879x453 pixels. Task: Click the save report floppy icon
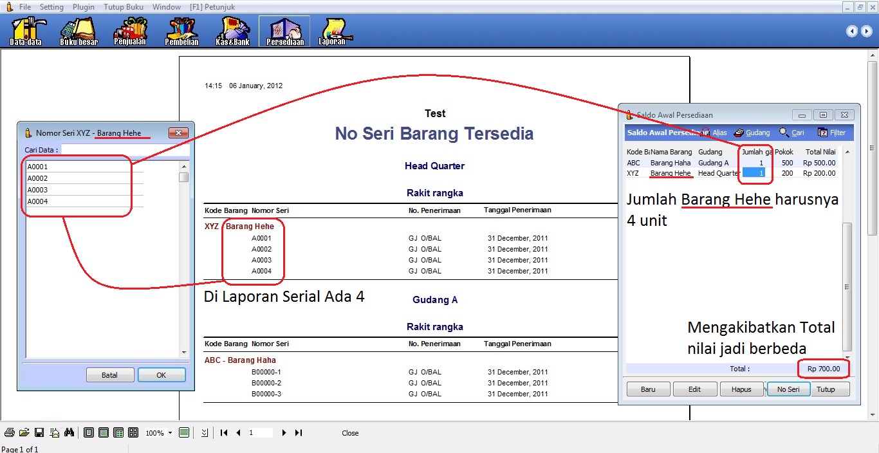point(39,433)
